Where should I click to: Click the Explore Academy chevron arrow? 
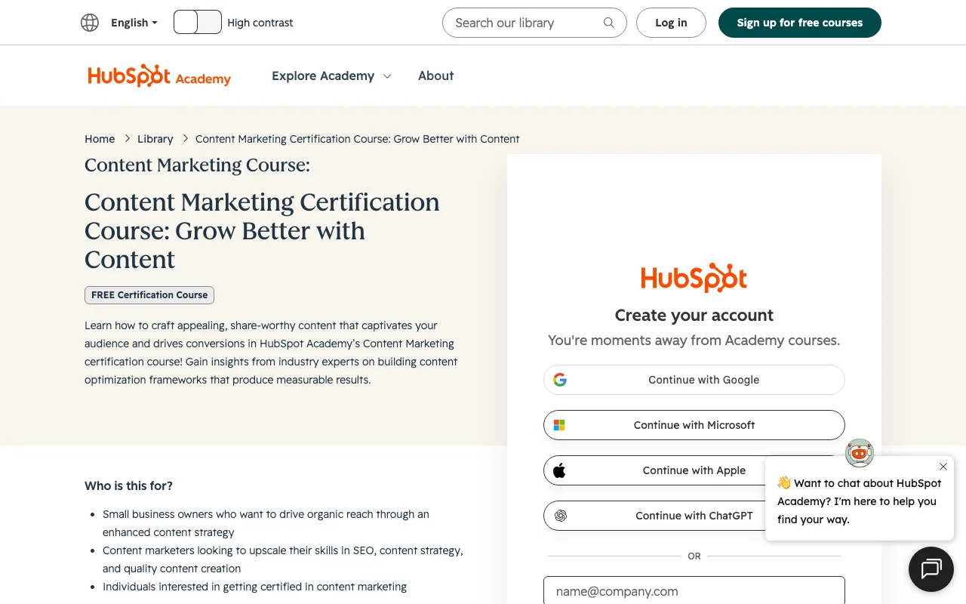pyautogui.click(x=387, y=76)
